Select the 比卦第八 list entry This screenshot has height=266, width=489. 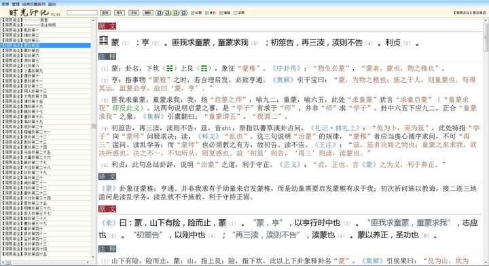coord(46,66)
